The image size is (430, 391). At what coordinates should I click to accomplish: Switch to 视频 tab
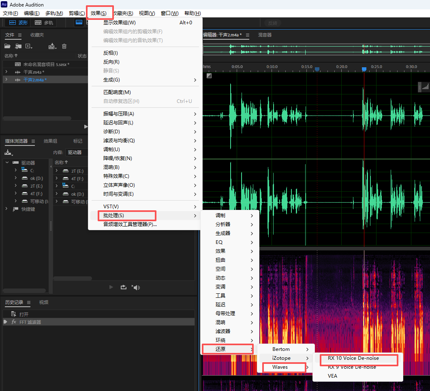44,302
